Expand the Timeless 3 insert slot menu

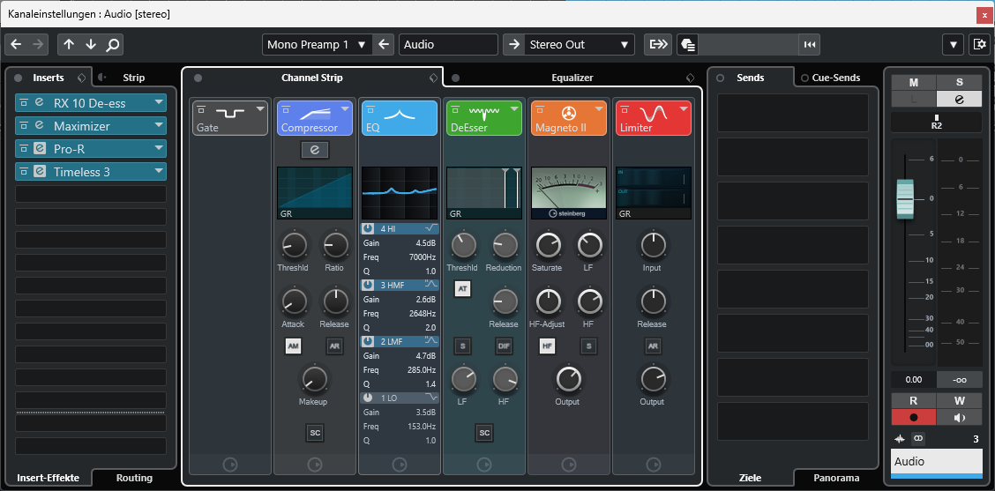[159, 171]
